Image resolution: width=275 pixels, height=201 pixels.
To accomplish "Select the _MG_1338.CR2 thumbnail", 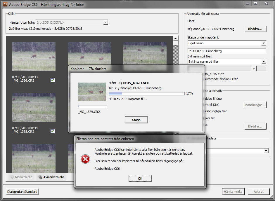I will [34, 107].
